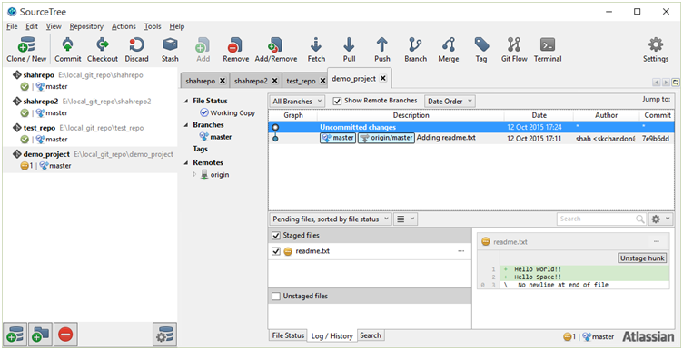Open the Edit menu

[32, 26]
